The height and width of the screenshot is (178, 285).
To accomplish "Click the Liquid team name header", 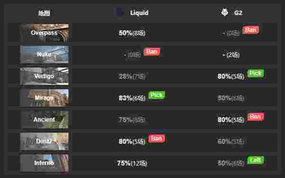I will [139, 13].
